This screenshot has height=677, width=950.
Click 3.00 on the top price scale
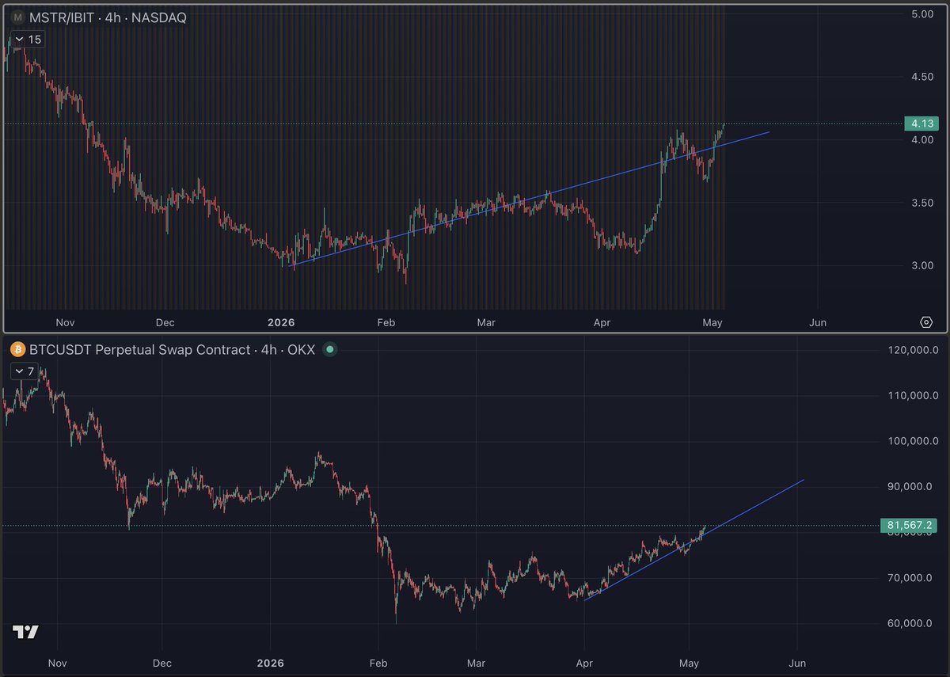tap(922, 265)
